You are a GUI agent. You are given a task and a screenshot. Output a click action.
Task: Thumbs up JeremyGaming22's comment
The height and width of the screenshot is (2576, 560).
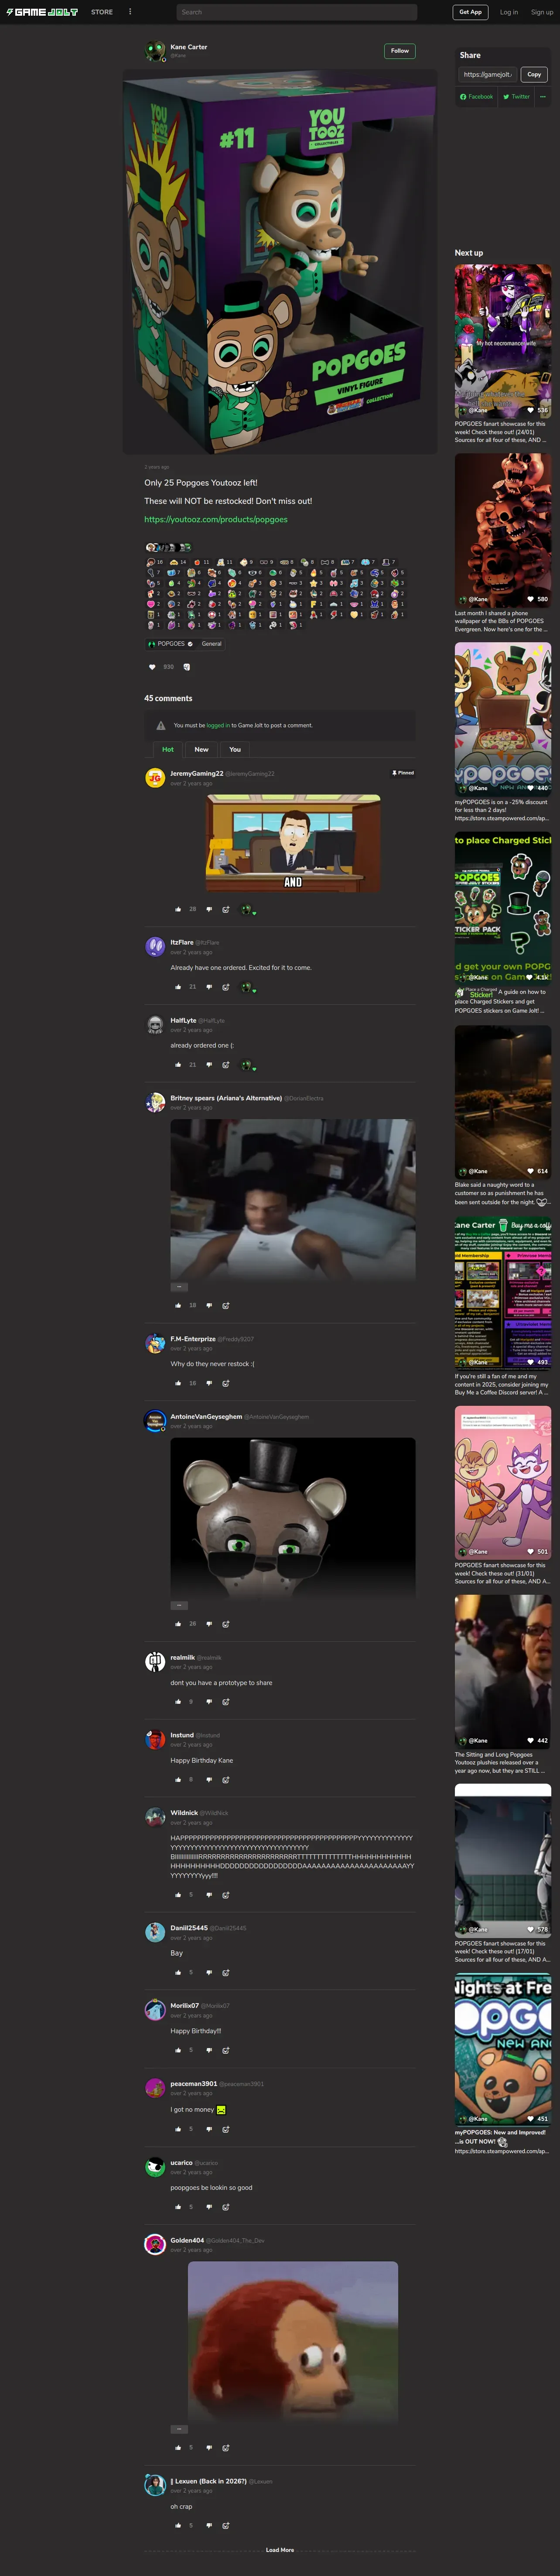pyautogui.click(x=178, y=909)
